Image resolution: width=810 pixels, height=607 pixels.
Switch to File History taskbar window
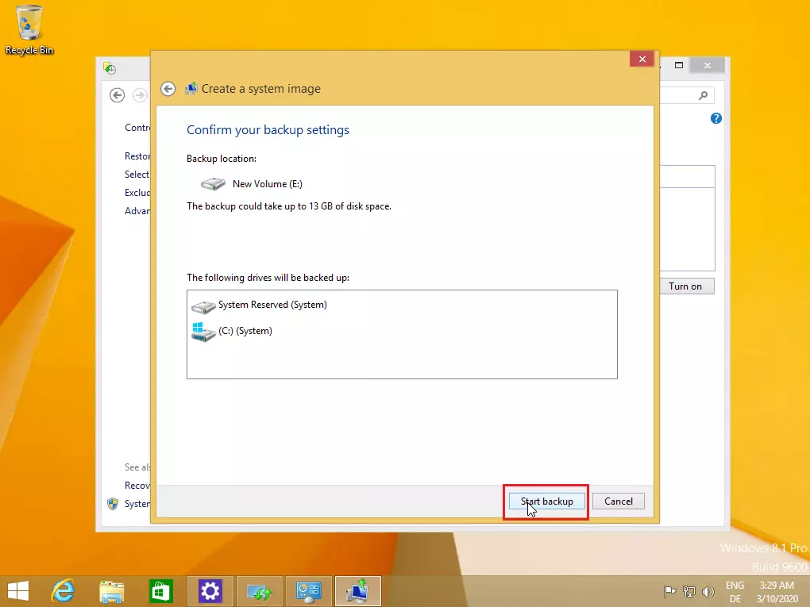click(x=260, y=591)
